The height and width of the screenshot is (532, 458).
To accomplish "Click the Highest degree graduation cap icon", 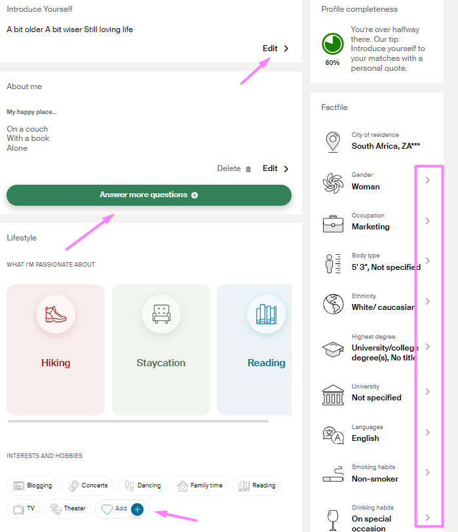I will click(333, 349).
